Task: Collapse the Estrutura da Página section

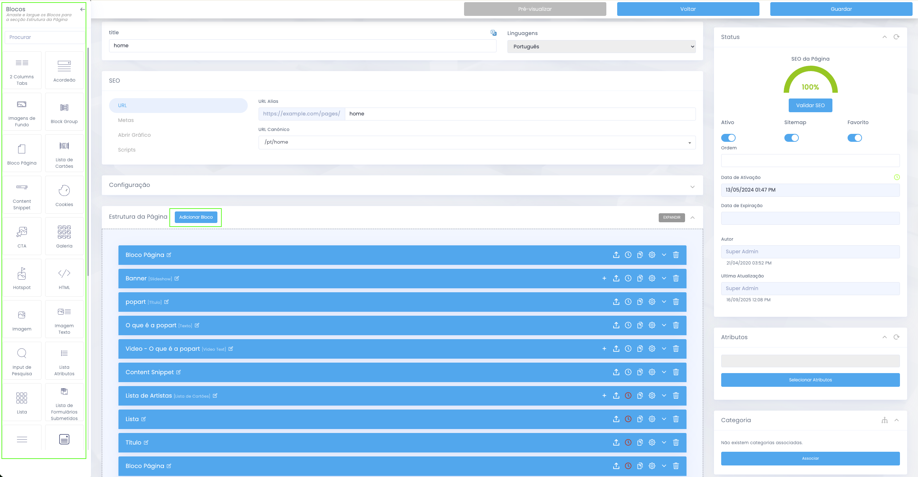Action: 693,218
